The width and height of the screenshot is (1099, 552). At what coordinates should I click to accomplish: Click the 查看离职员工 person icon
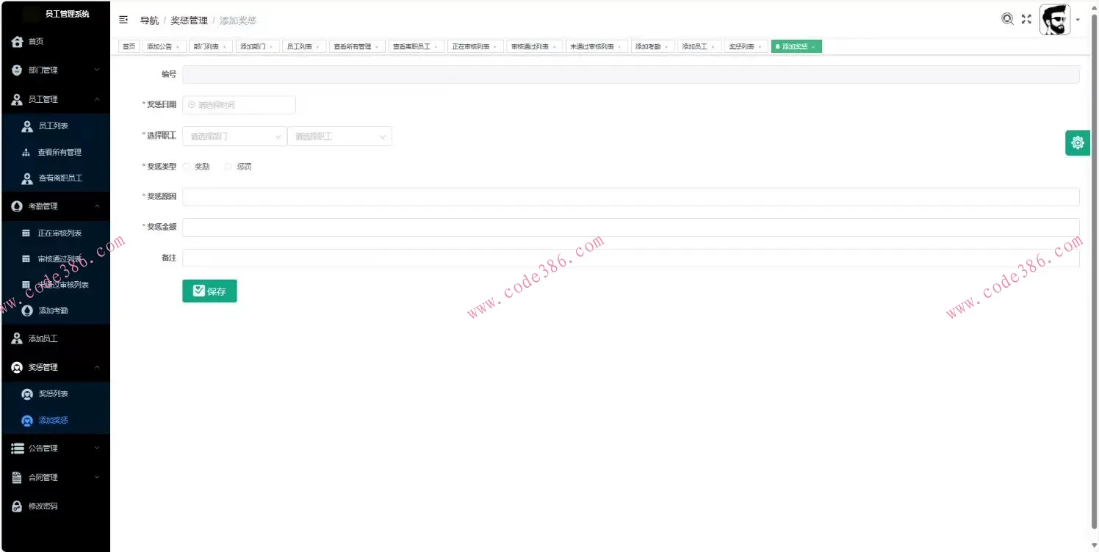27,178
